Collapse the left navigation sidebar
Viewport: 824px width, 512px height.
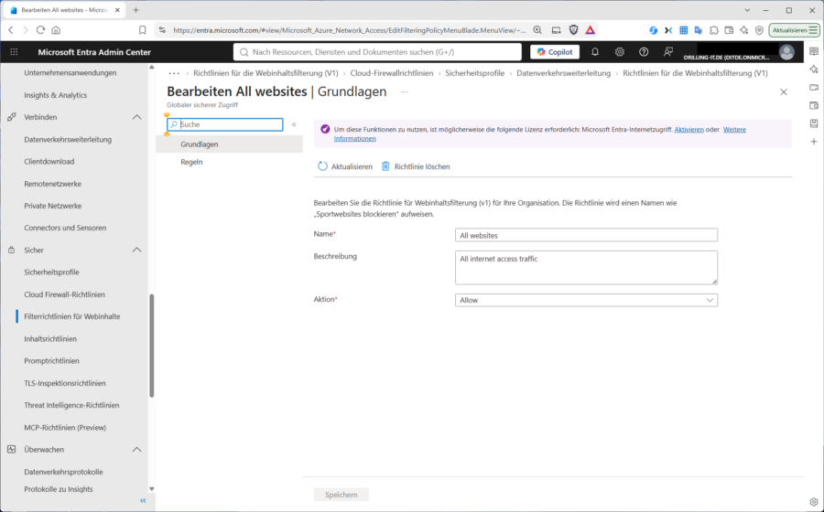coord(143,500)
